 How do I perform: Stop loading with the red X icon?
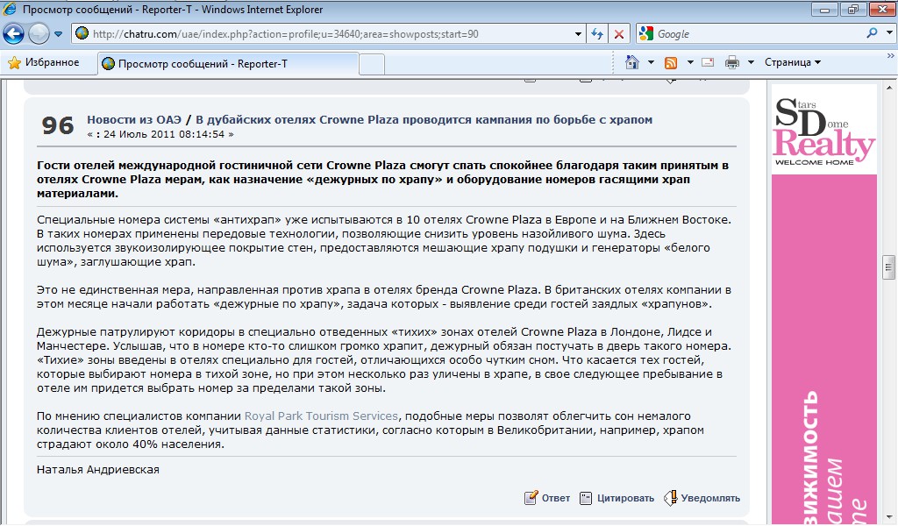tap(619, 34)
